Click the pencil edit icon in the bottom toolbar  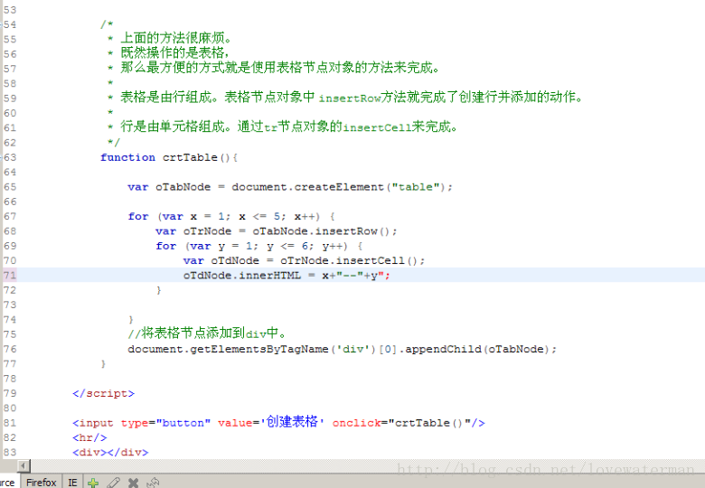(x=113, y=483)
